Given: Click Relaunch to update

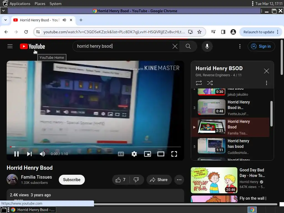Looking at the screenshot, I should coord(259,32).
